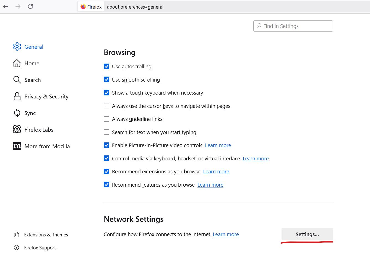Click the Browsing section heading

point(120,53)
